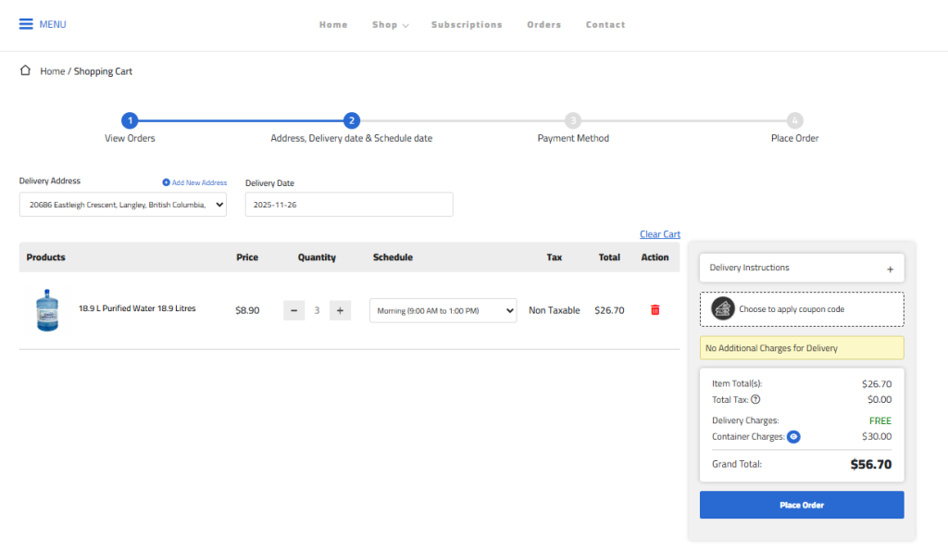Delete item using red trash icon

coord(655,310)
